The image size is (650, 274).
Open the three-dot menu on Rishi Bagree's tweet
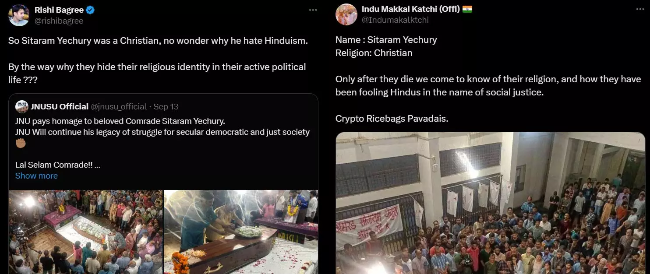click(313, 10)
